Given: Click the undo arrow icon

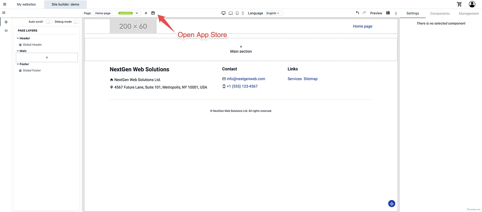Looking at the screenshot, I should [x=357, y=13].
